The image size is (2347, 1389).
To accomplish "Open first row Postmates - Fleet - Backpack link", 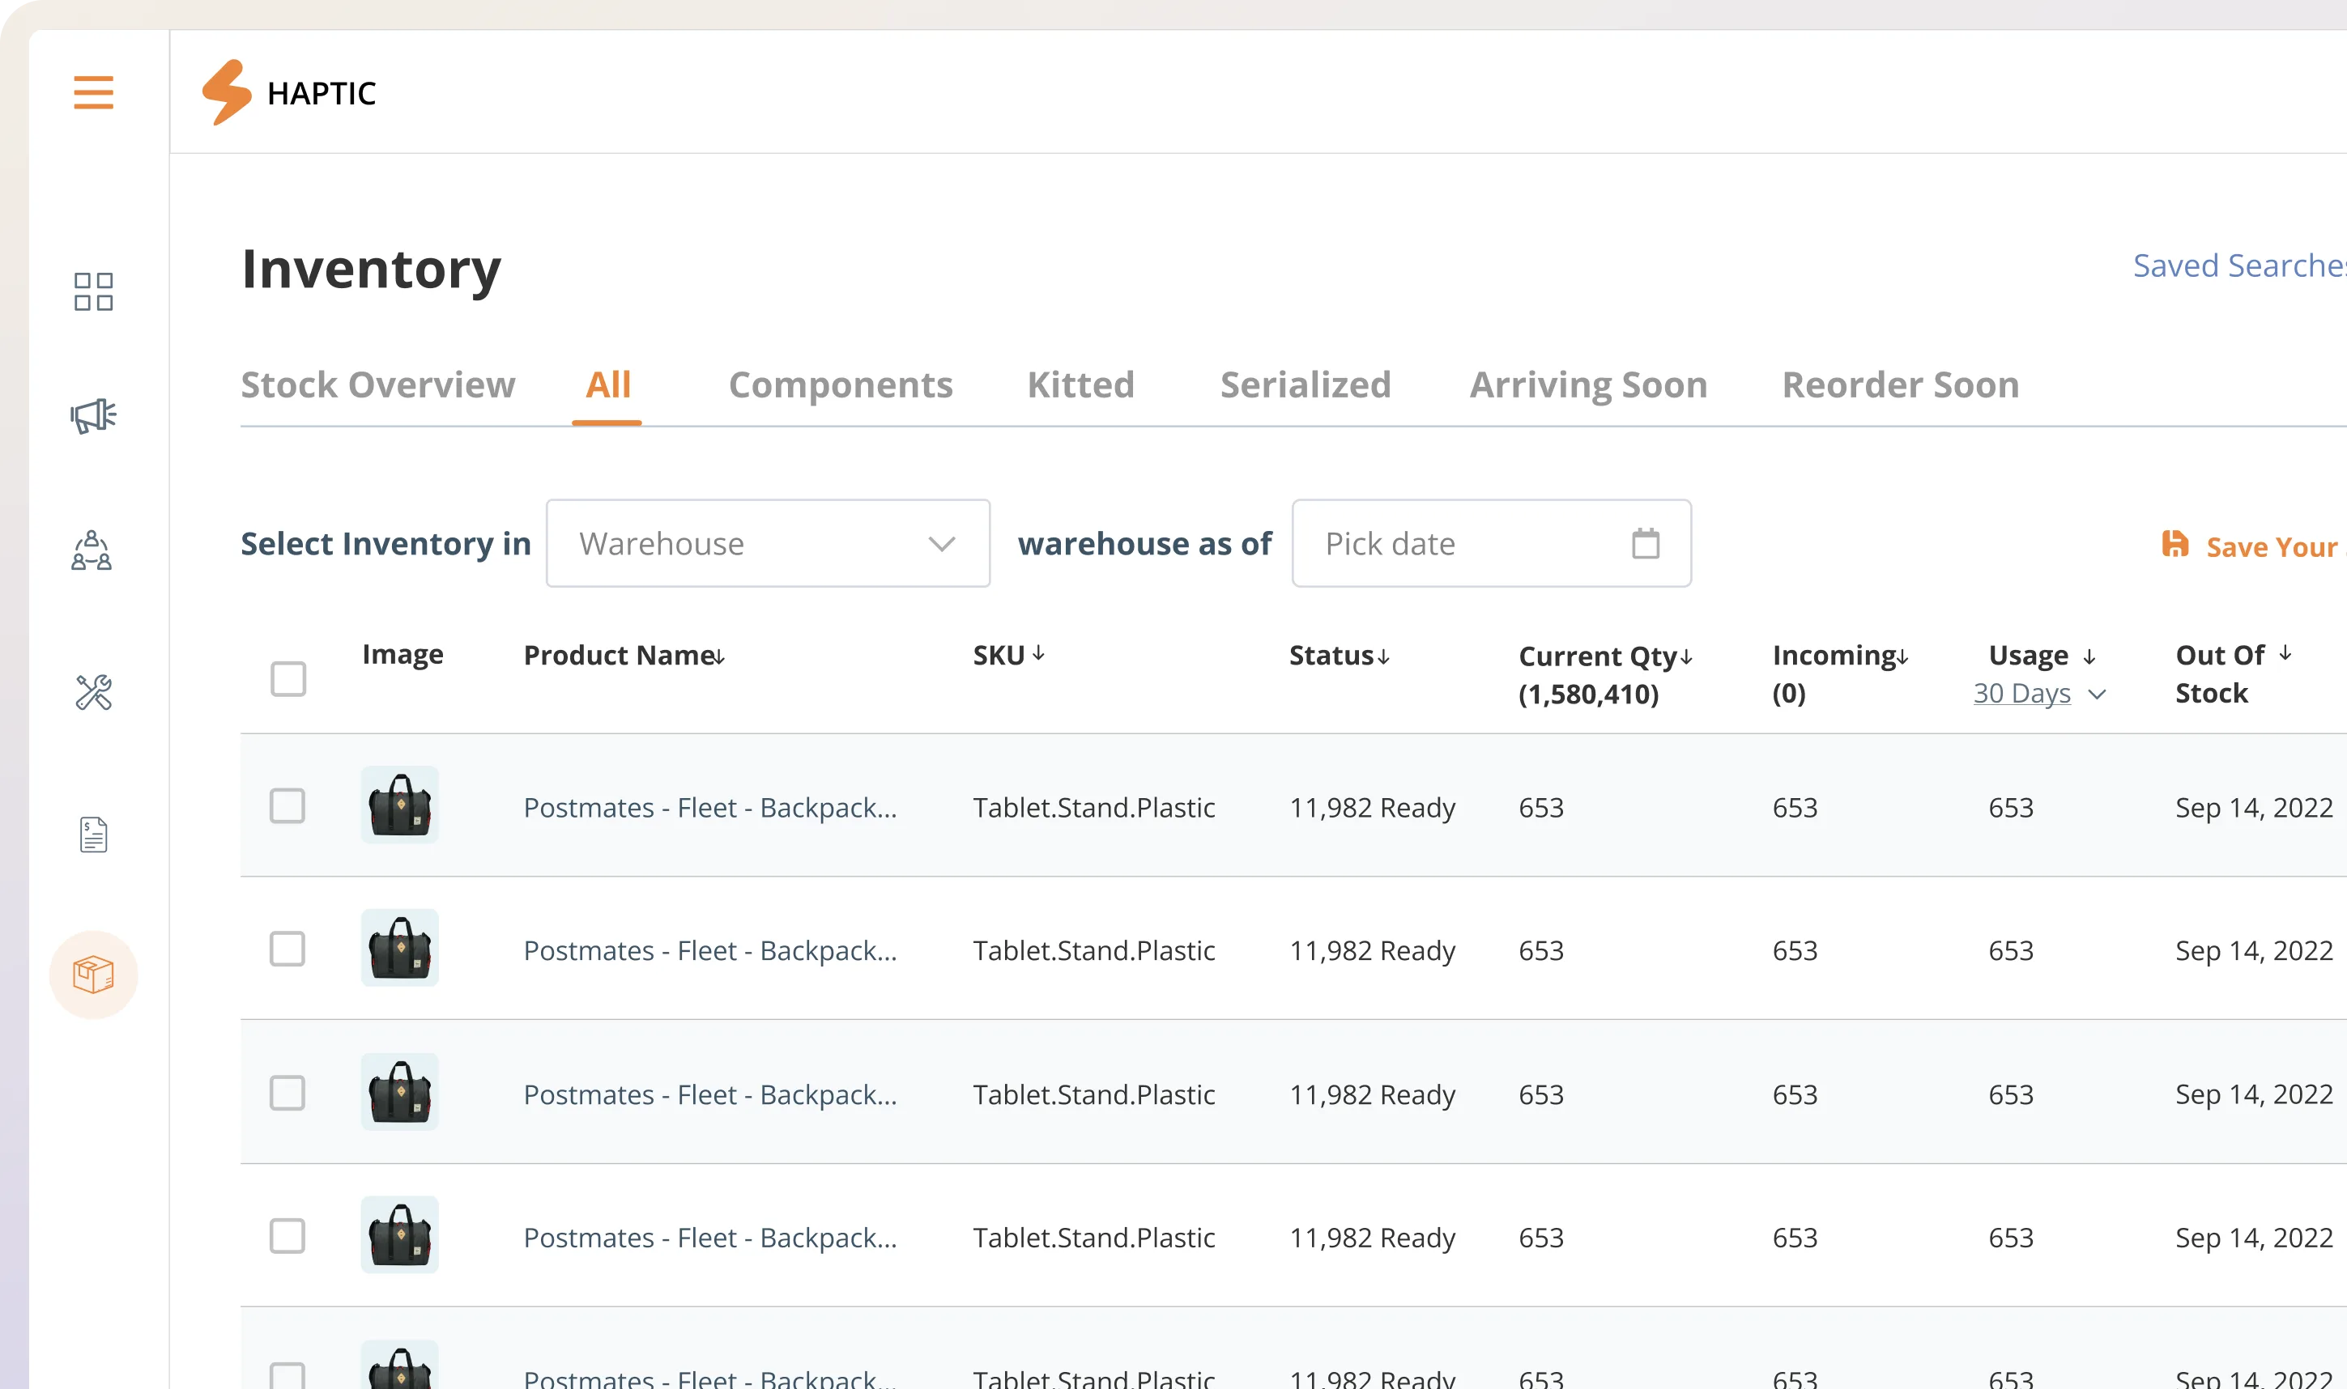I will [709, 808].
